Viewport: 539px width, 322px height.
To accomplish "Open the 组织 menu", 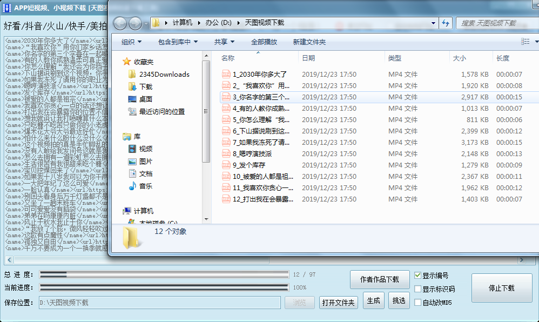I will pos(131,42).
